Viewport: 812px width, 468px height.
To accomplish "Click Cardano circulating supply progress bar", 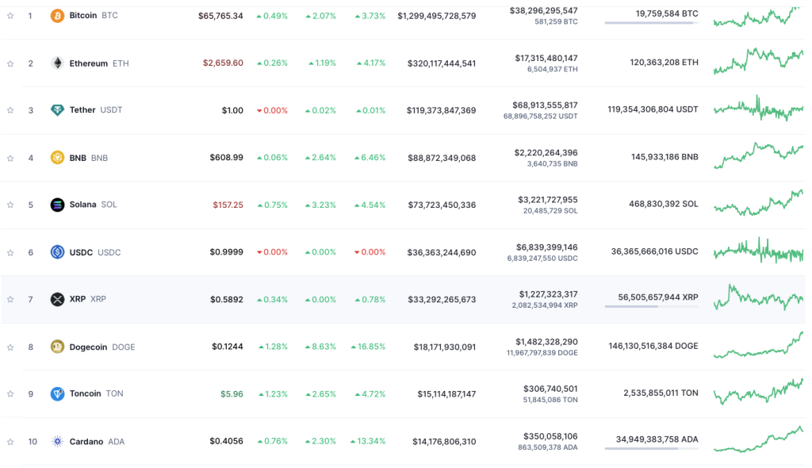I will 652,449.
